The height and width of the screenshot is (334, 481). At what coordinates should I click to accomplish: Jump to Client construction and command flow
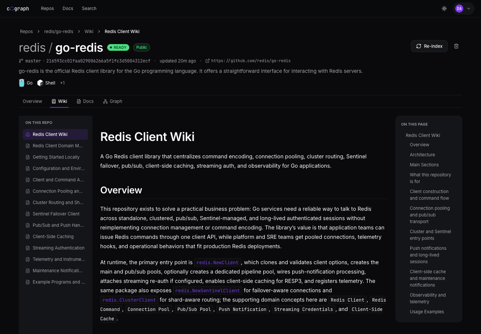430,195
